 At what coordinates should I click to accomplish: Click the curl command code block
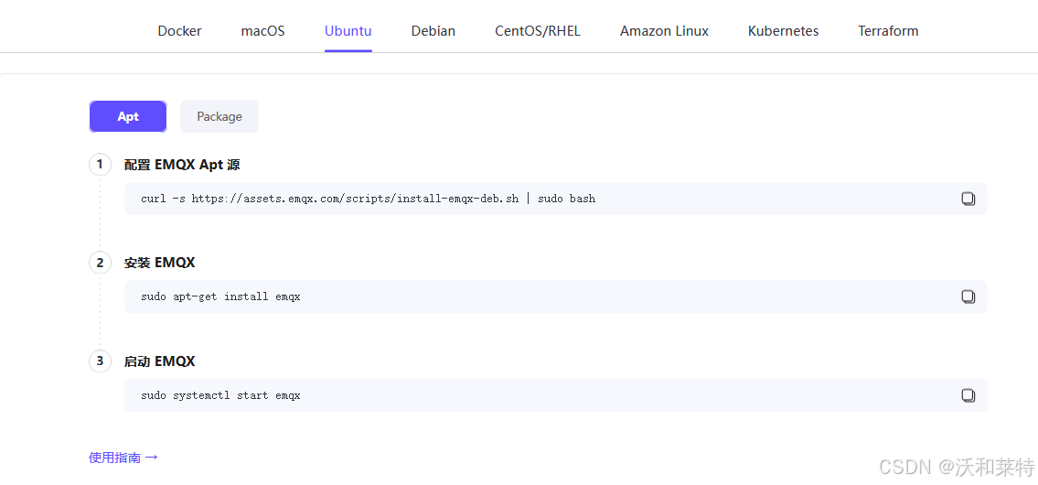(555, 199)
